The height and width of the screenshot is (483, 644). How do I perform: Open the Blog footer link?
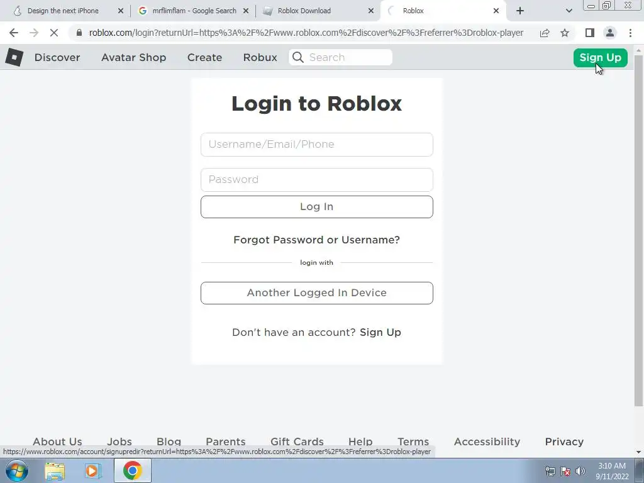[x=169, y=441]
